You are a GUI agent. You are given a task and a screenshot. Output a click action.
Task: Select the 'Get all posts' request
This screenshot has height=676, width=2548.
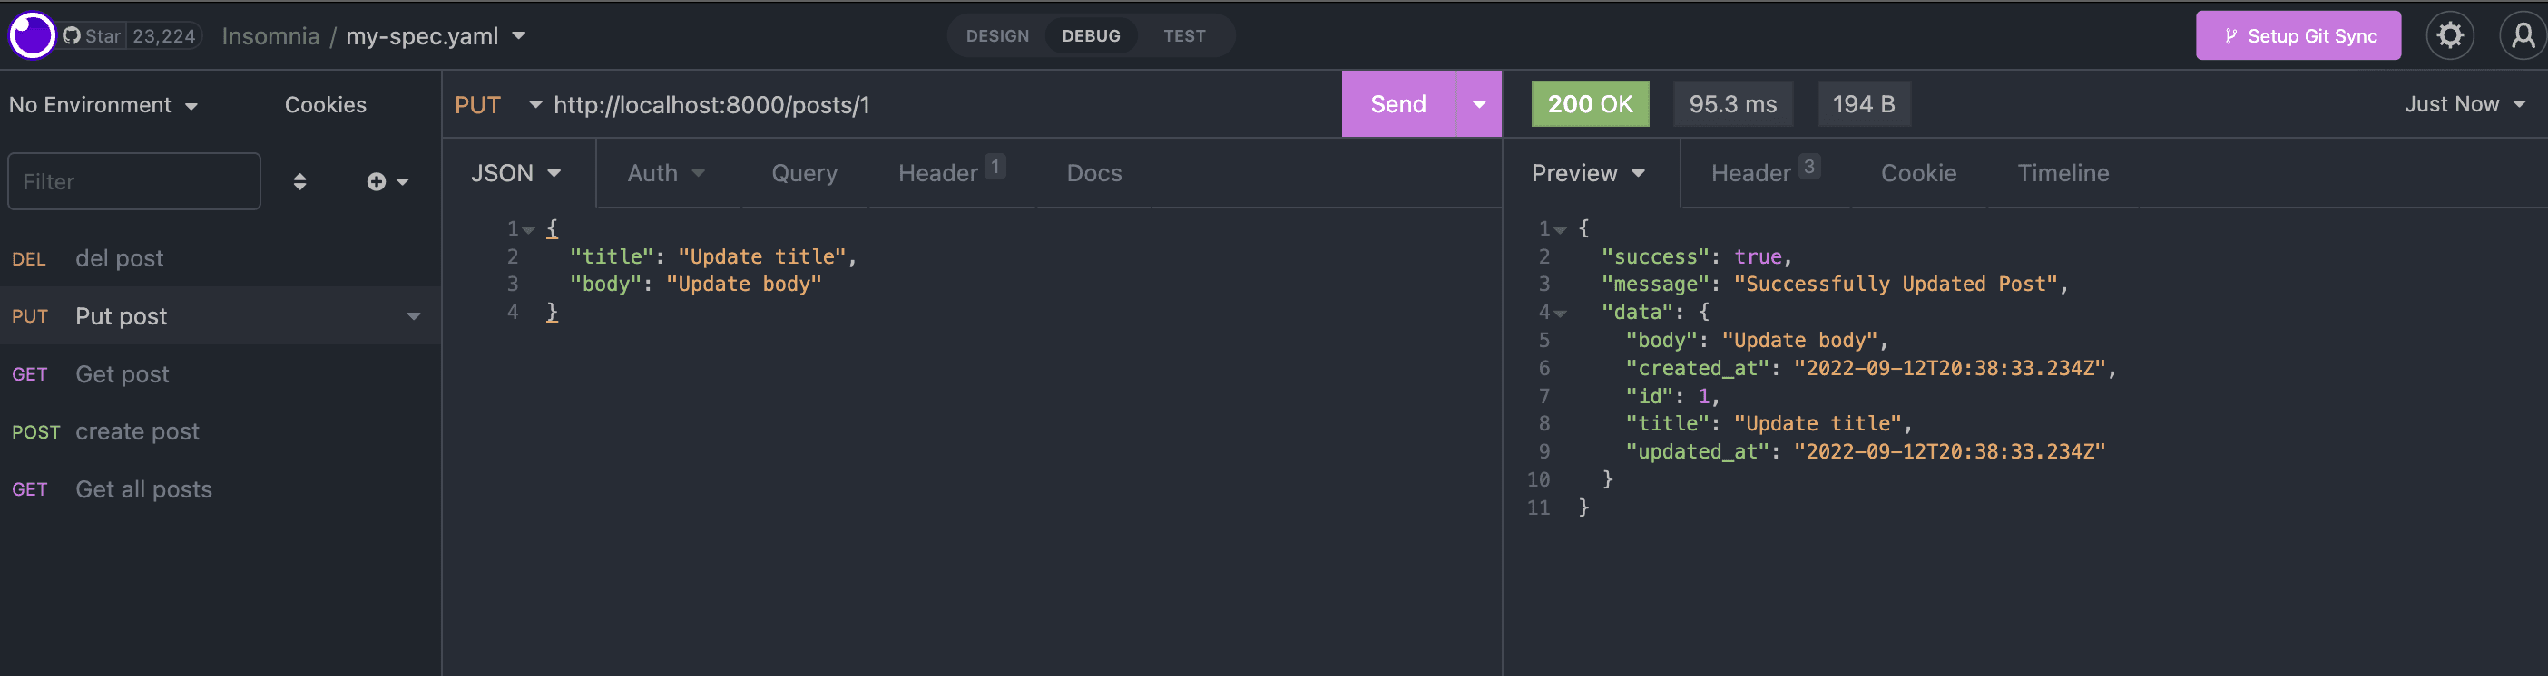click(x=143, y=489)
